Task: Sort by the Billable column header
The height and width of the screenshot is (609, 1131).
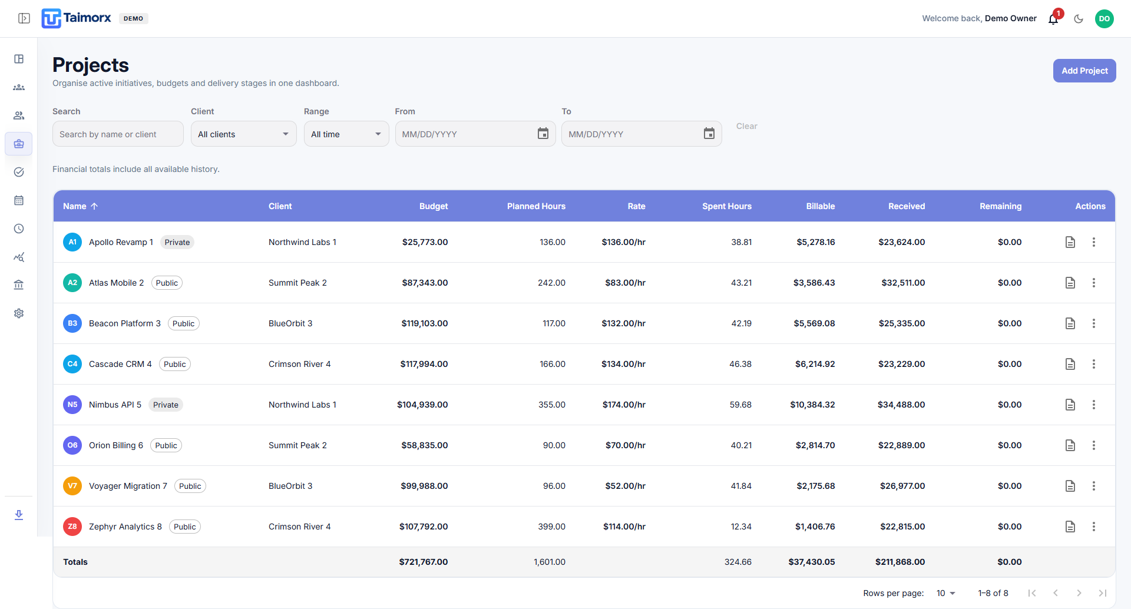Action: click(x=821, y=206)
